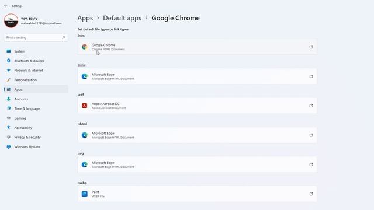
Task: Click open-external icon on .html row
Action: (x=311, y=76)
